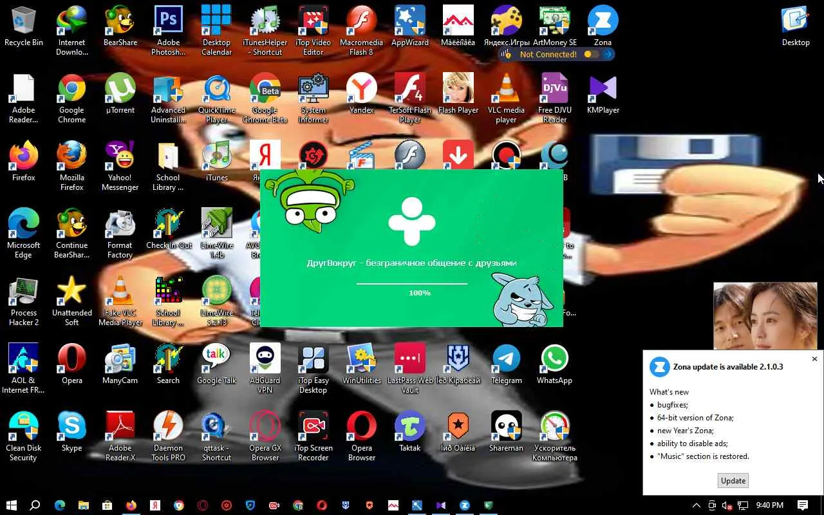
Task: Open iTop Screen Recorder shortcut
Action: click(314, 436)
